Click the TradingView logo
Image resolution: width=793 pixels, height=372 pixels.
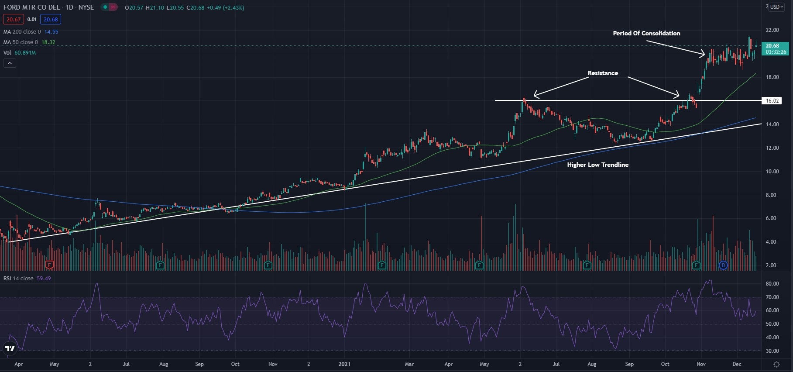pos(10,348)
